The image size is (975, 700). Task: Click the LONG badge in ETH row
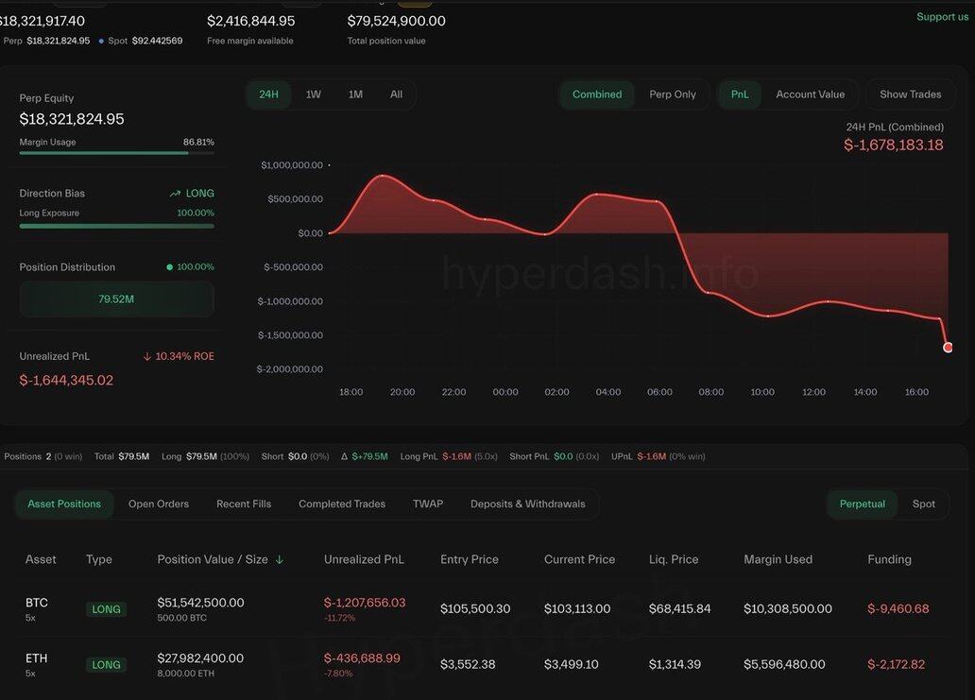[106, 665]
